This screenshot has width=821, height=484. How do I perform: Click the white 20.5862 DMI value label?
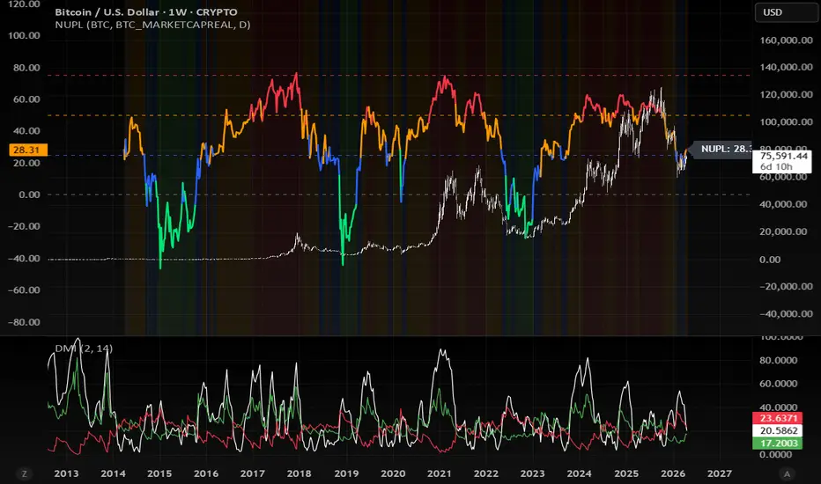[x=778, y=430]
